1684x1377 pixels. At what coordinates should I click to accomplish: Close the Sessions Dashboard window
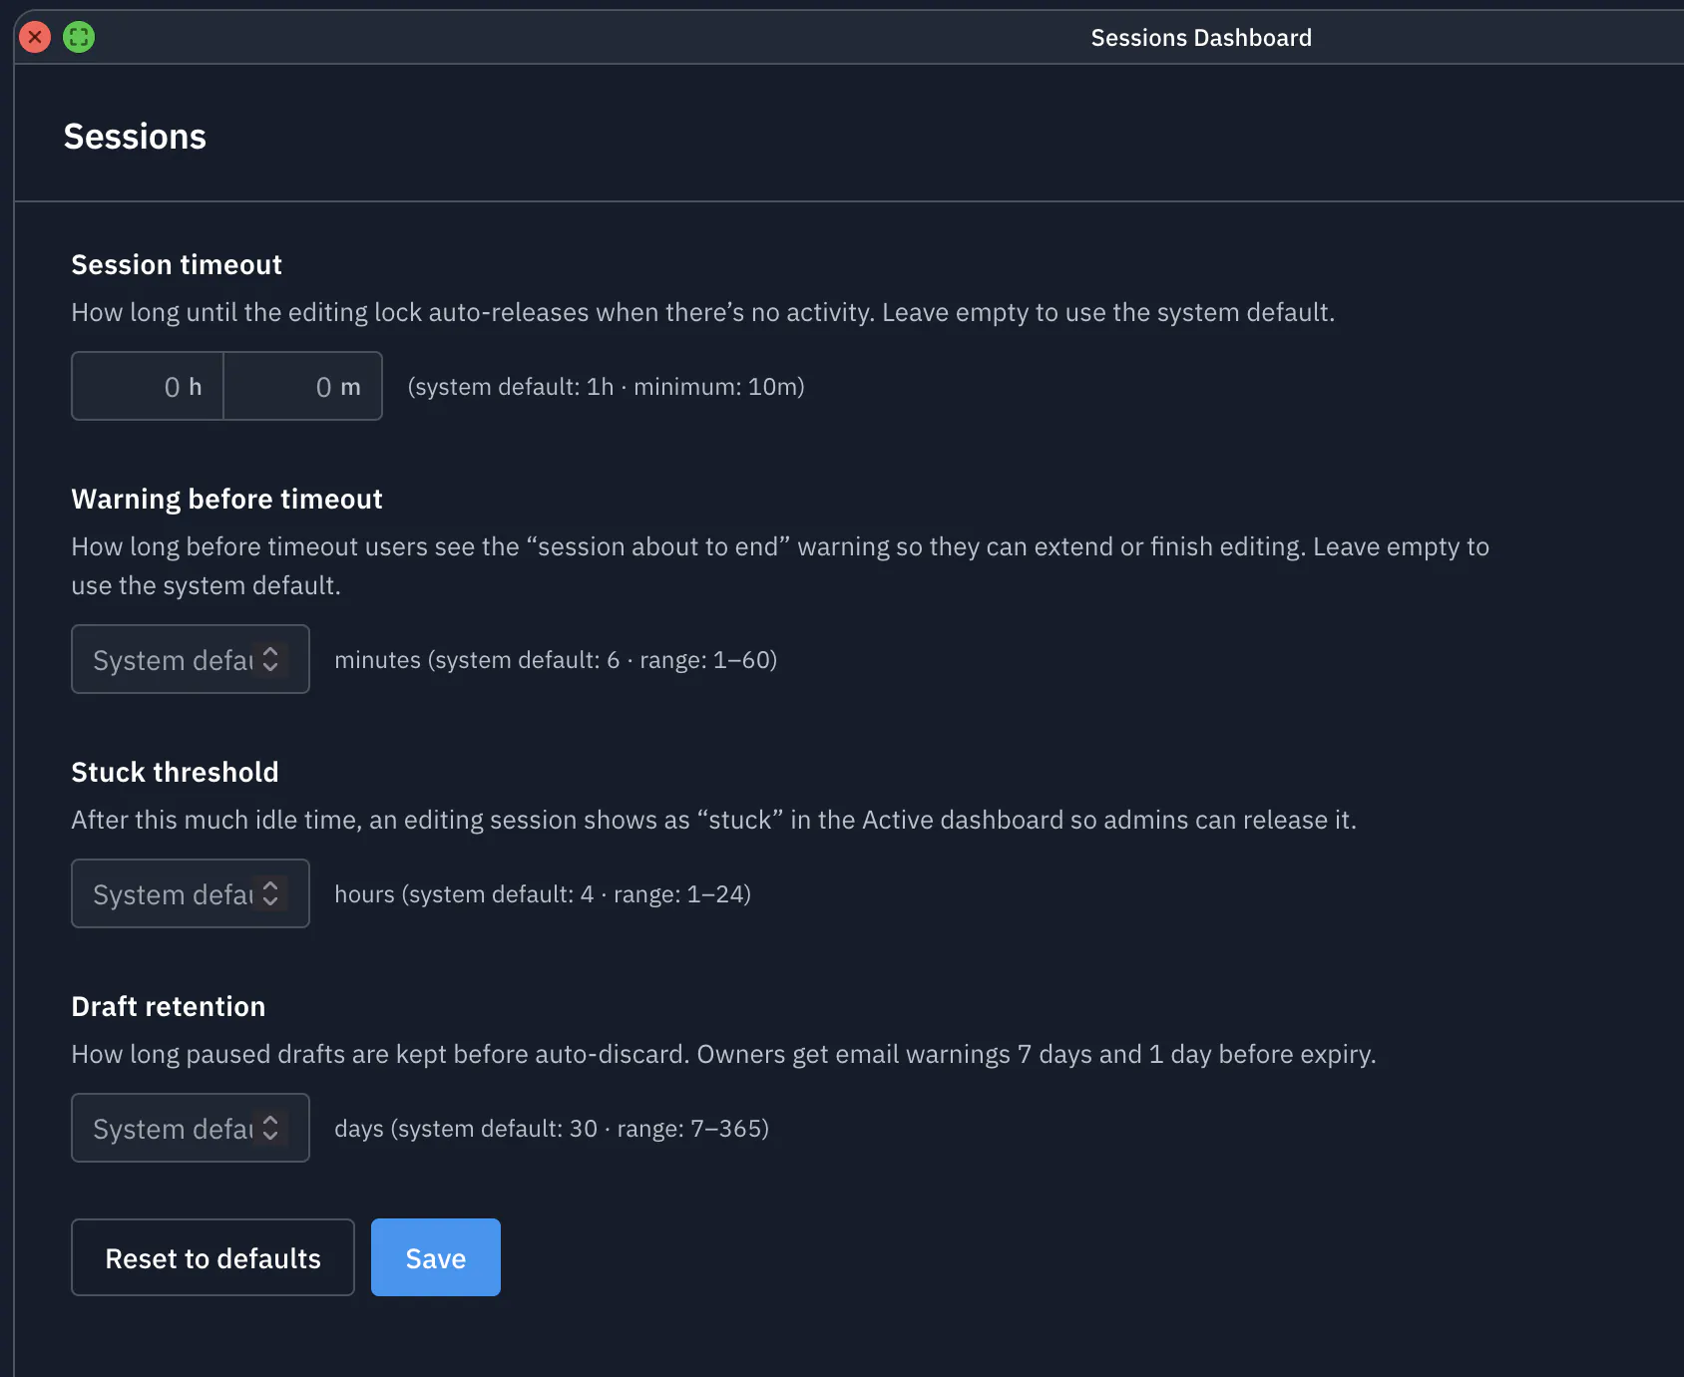(35, 38)
